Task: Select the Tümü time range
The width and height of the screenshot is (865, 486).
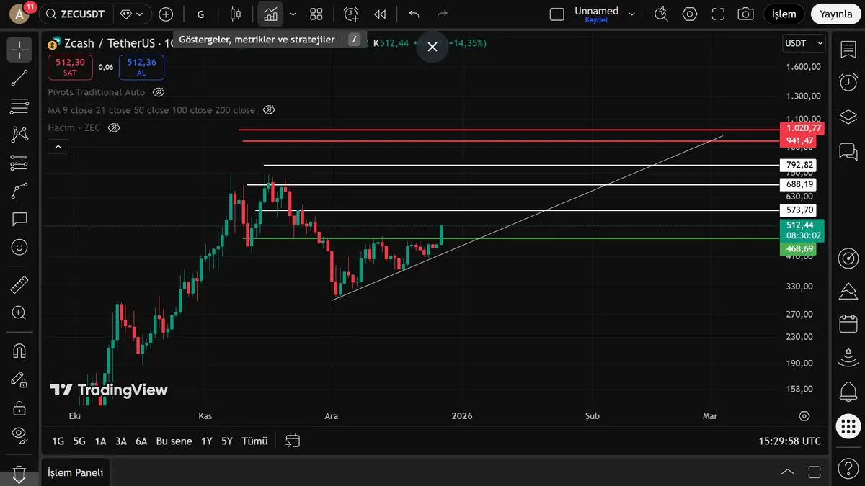Action: [254, 441]
